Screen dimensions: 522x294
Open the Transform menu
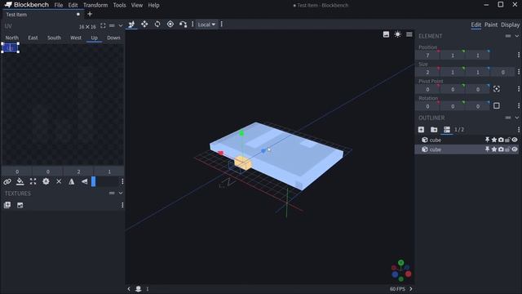click(95, 6)
